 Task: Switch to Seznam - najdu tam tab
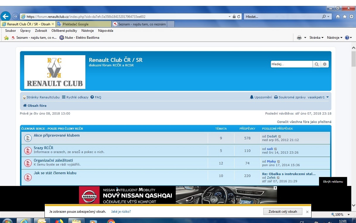[139, 24]
